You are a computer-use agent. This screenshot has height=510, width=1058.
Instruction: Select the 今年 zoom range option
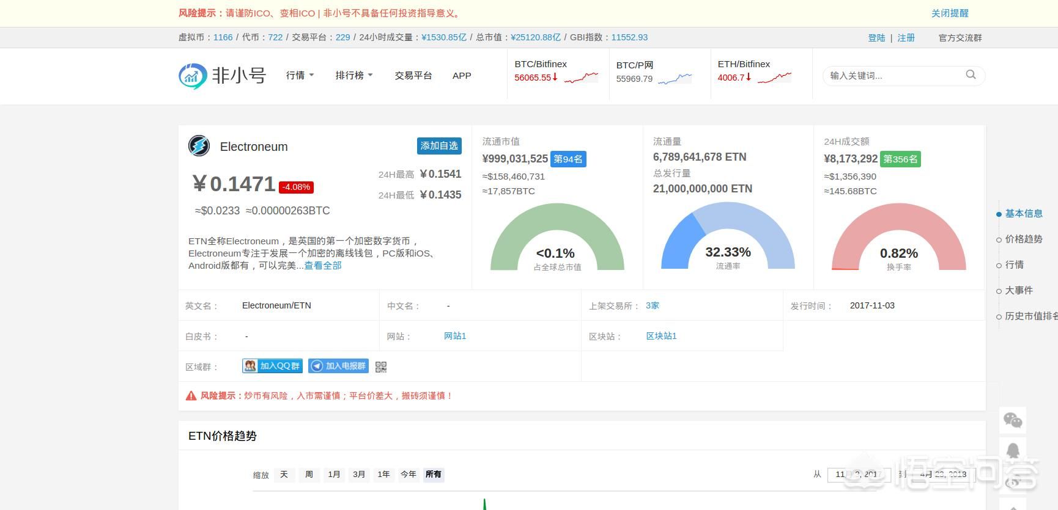[x=409, y=475]
